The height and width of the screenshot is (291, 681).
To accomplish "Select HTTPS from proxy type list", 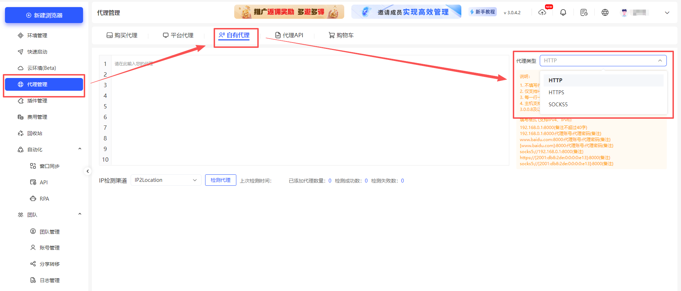I will [556, 93].
